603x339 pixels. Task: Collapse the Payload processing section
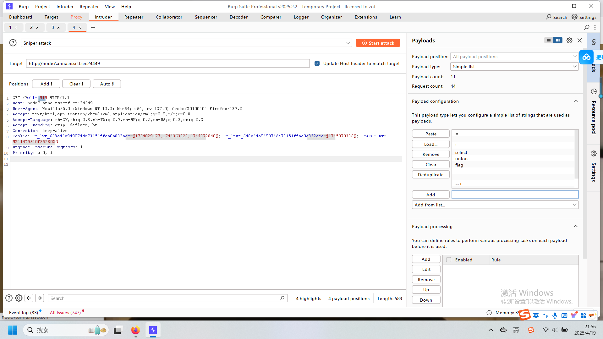576,227
